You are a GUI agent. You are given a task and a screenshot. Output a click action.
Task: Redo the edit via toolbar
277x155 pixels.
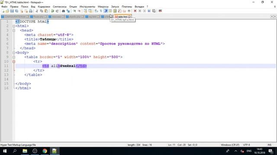tap(57, 11)
